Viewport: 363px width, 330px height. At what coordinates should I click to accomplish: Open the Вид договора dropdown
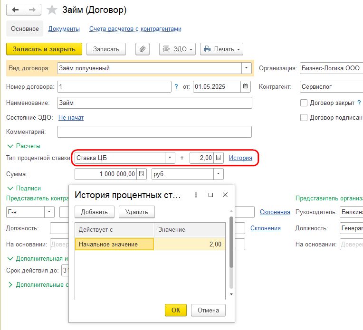point(246,68)
